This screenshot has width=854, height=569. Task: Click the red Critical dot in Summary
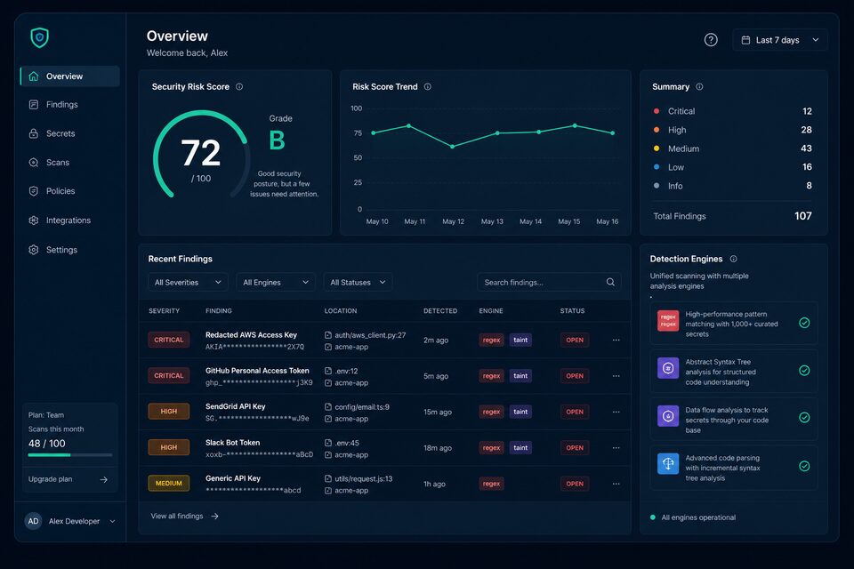(657, 111)
